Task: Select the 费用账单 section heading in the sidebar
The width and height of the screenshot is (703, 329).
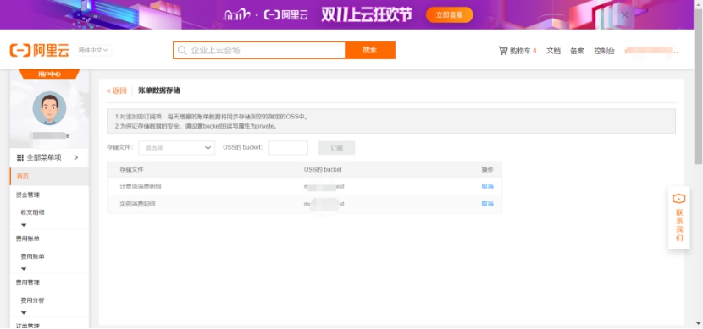Action: click(28, 239)
